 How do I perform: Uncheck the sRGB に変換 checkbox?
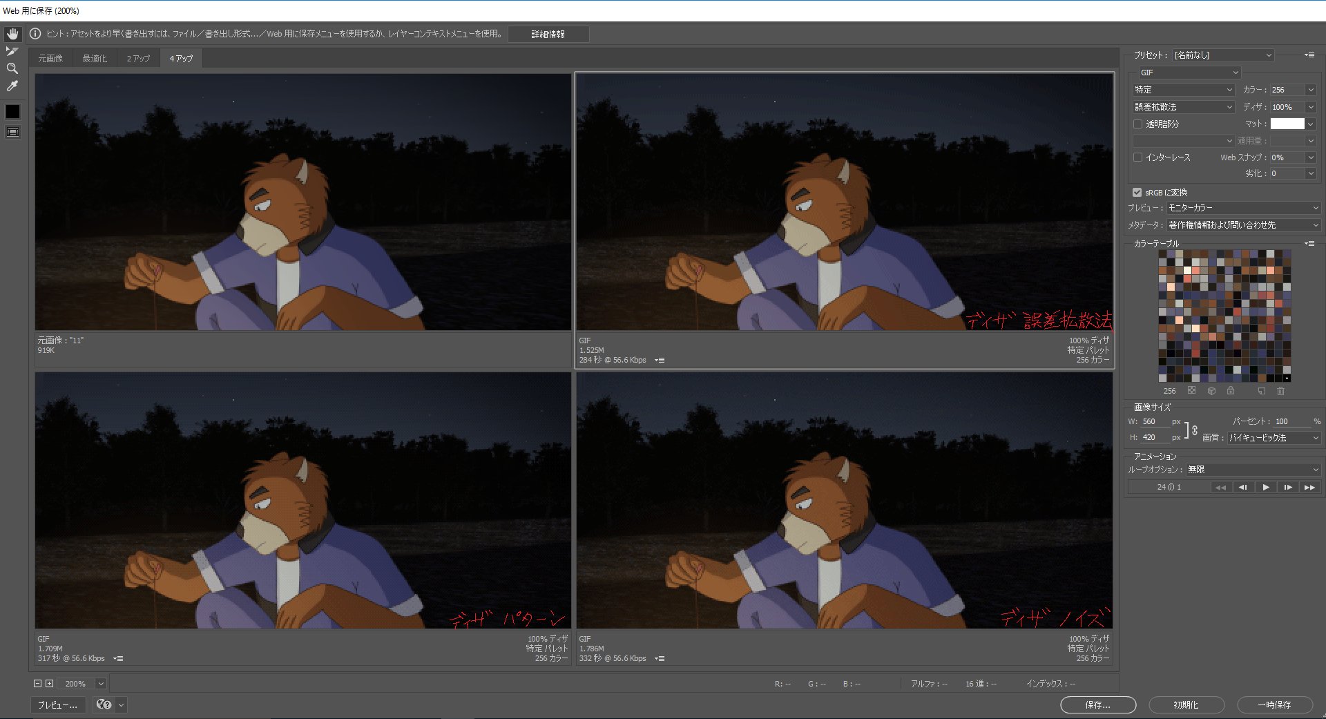click(1137, 193)
